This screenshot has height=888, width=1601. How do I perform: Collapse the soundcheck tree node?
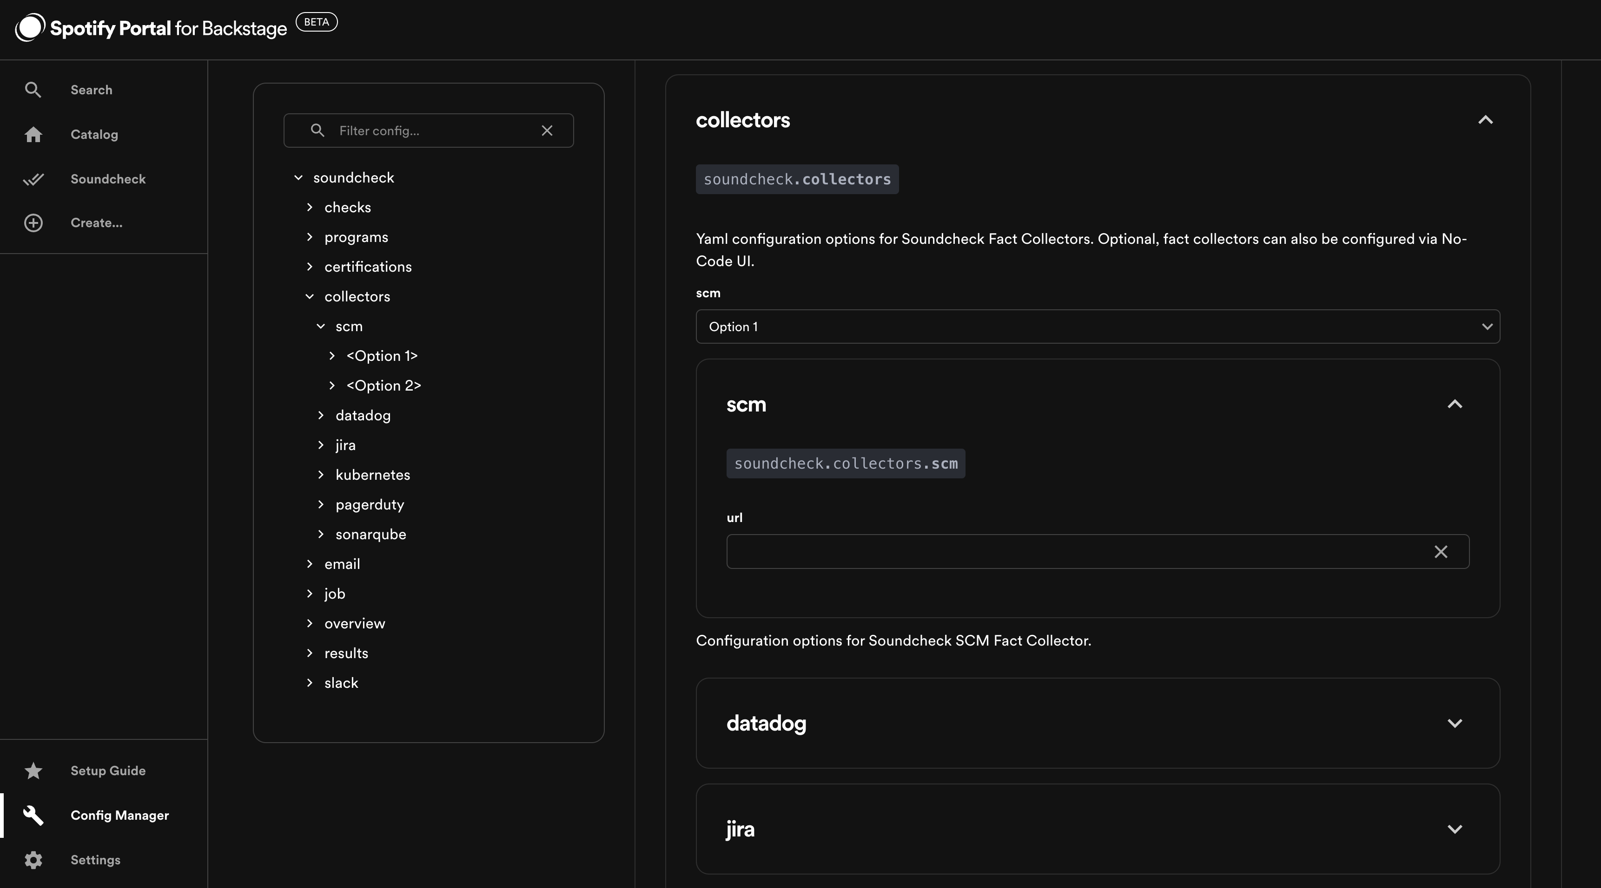pyautogui.click(x=298, y=177)
